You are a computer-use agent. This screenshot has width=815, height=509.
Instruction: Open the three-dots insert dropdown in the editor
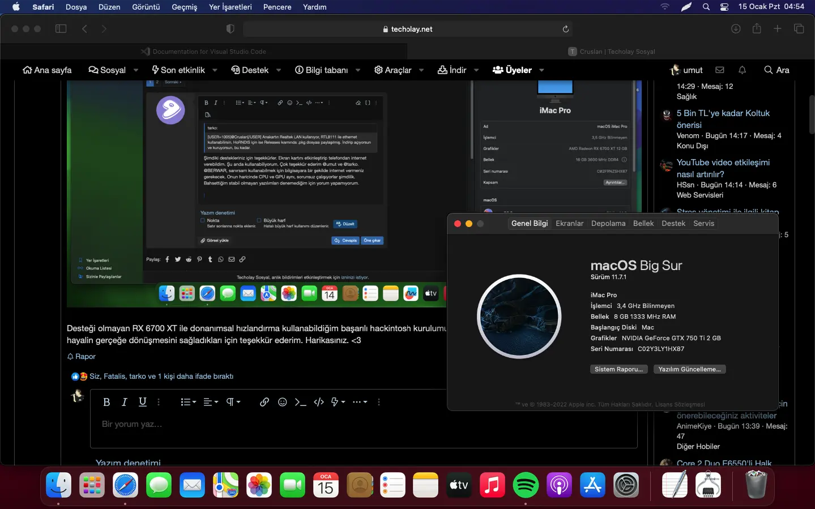(360, 402)
